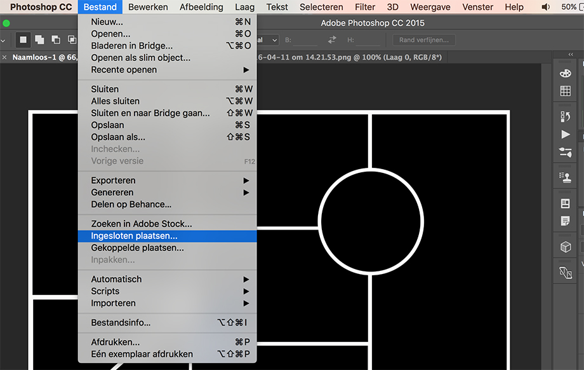Click the H: height input field
This screenshot has height=370, width=584.
[x=368, y=40]
